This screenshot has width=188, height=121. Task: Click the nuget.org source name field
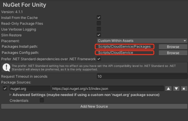pyautogui.click(x=30, y=88)
